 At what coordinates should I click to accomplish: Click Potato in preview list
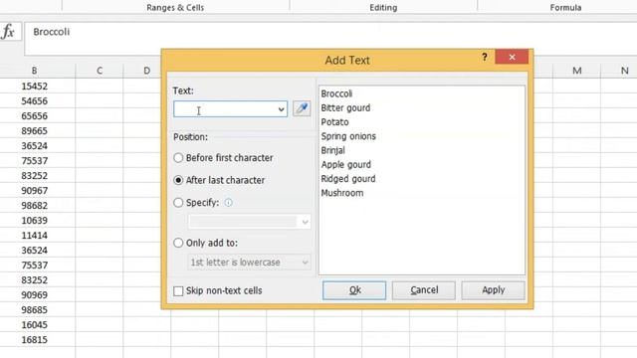(334, 122)
